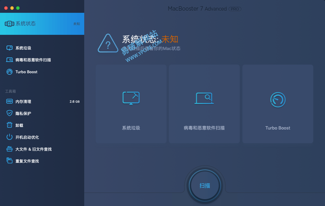Screen dimensions: 325x206
Task: Select Turbo Boost in the sidebar
Action: point(26,72)
